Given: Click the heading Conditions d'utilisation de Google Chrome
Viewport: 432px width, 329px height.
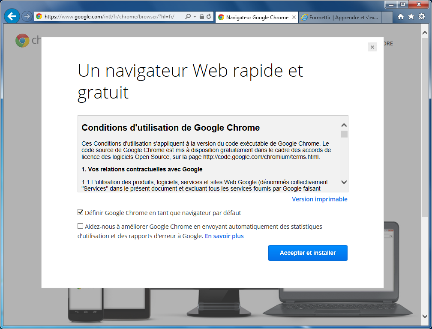Looking at the screenshot, I should click(x=171, y=128).
